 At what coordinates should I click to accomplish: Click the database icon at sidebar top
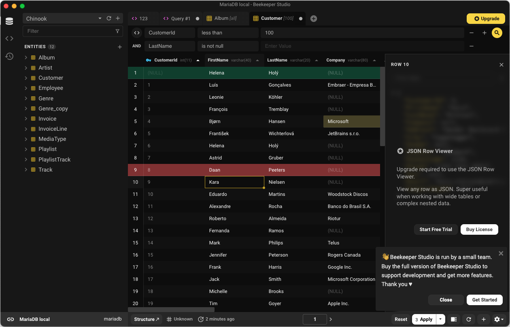tap(9, 21)
